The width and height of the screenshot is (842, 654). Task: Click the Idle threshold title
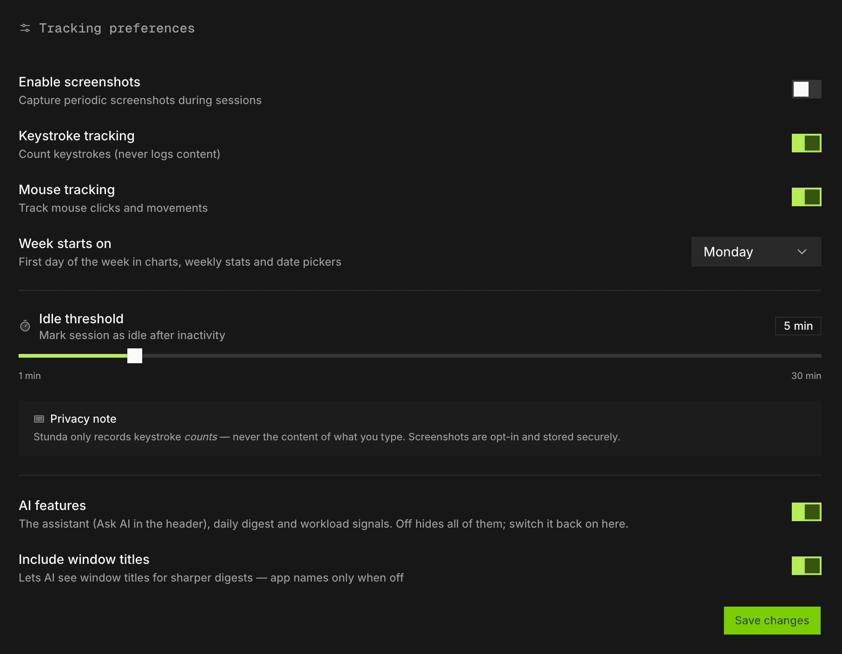point(81,319)
